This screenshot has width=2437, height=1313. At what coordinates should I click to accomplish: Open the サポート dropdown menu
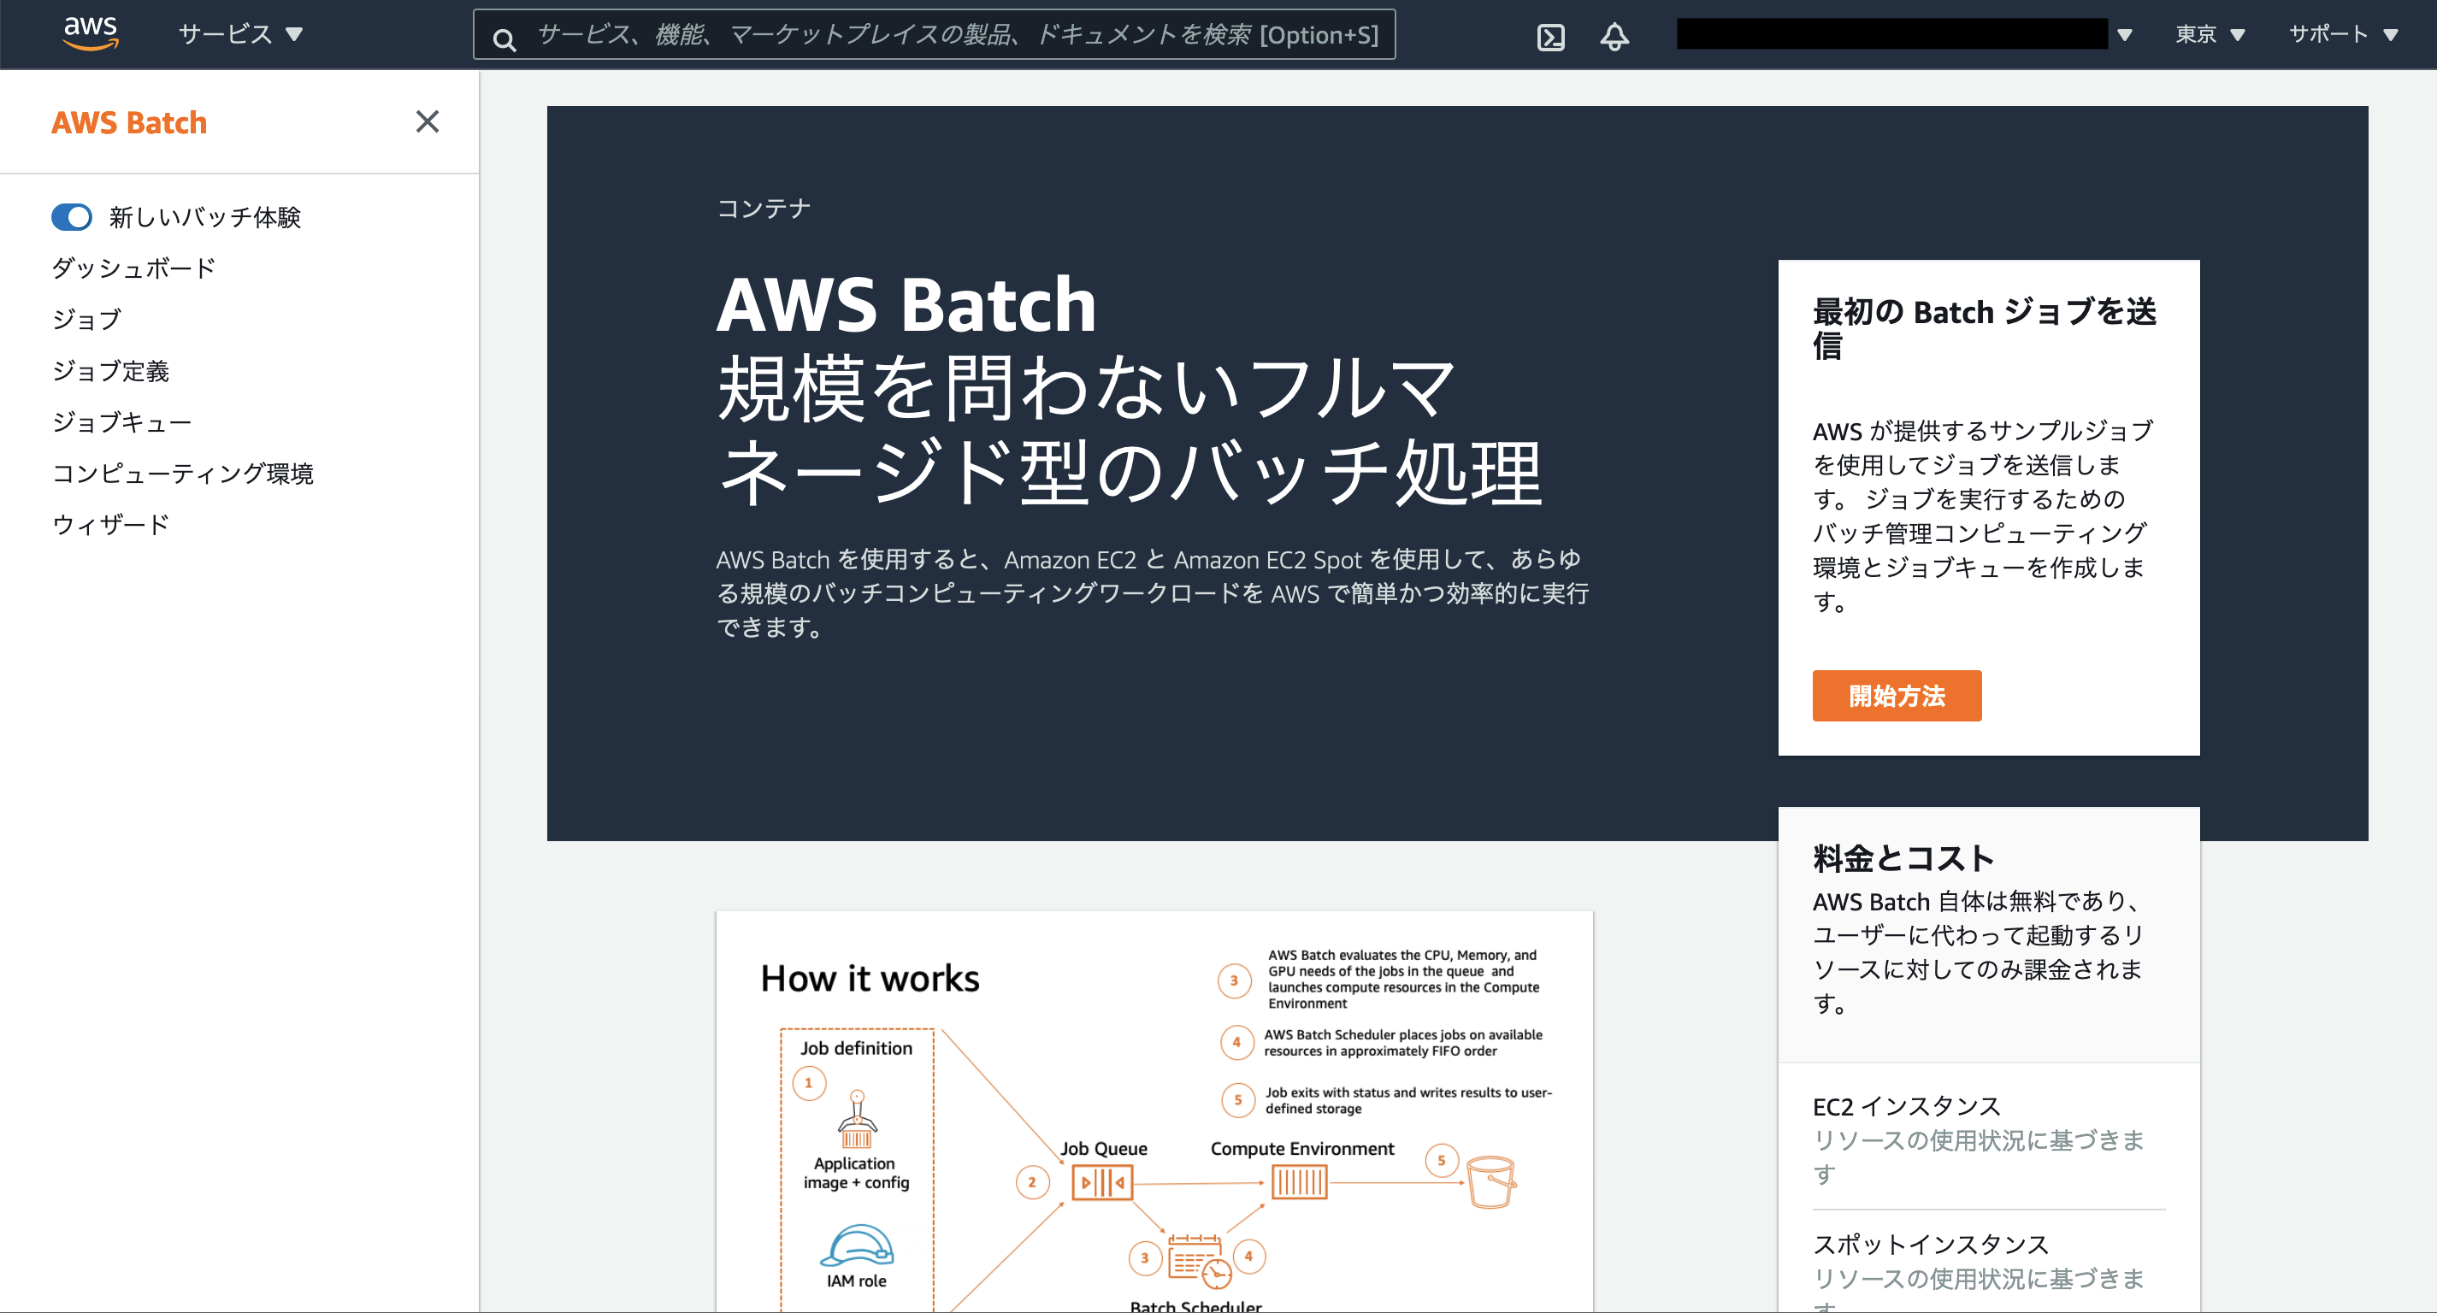[2343, 34]
